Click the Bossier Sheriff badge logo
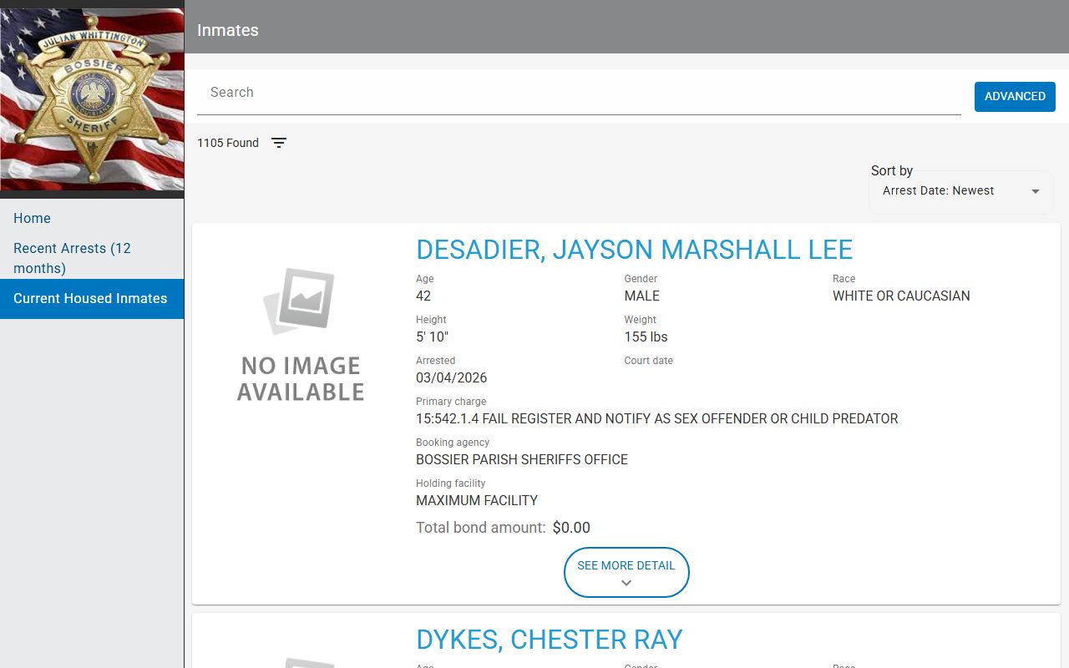The image size is (1069, 668). click(92, 99)
